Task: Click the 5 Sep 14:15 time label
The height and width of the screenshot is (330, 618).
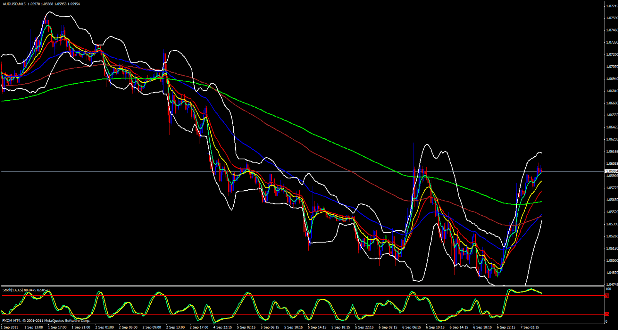Action: pos(317,327)
